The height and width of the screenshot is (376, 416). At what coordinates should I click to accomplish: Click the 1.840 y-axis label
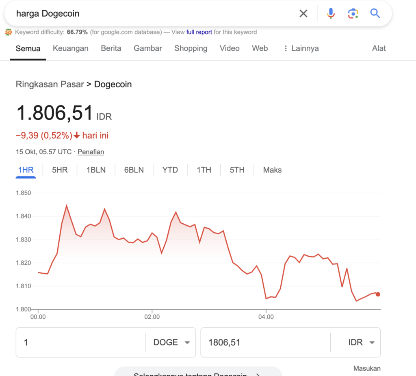tap(23, 216)
